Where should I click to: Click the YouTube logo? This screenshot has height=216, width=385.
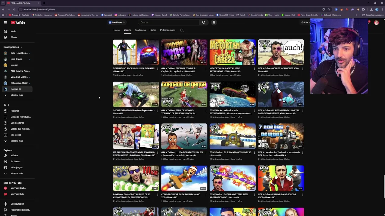click(x=18, y=22)
